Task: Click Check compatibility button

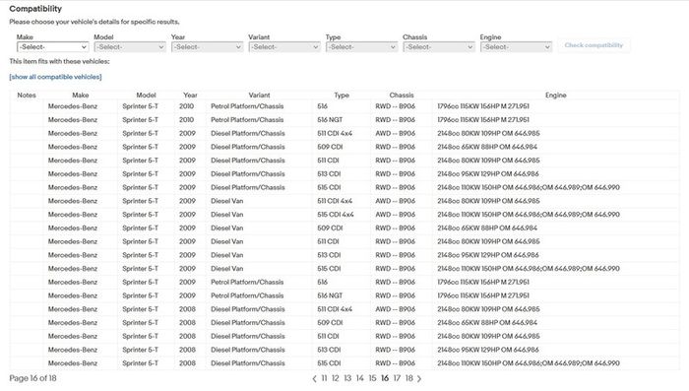Action: pos(594,45)
